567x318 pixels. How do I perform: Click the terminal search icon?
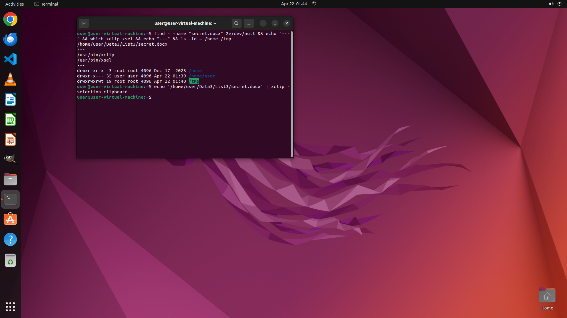pyautogui.click(x=236, y=23)
